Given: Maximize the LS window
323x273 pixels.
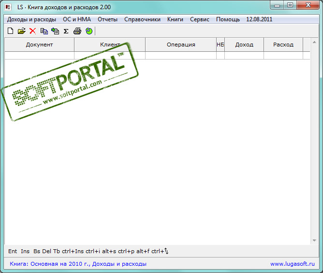Looking at the screenshot, I should 290,5.
